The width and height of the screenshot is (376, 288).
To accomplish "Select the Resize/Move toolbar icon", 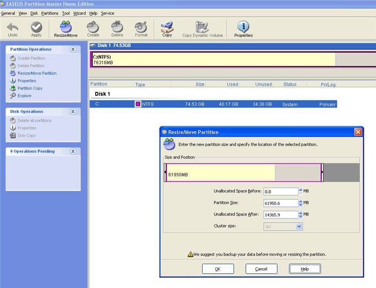I will point(65,29).
